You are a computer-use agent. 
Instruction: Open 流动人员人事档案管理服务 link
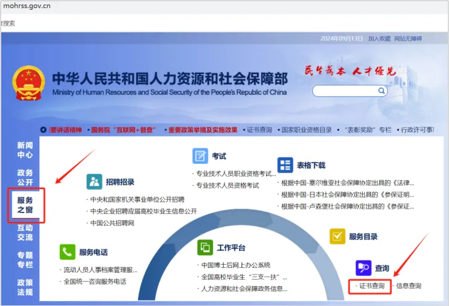[x=100, y=270]
